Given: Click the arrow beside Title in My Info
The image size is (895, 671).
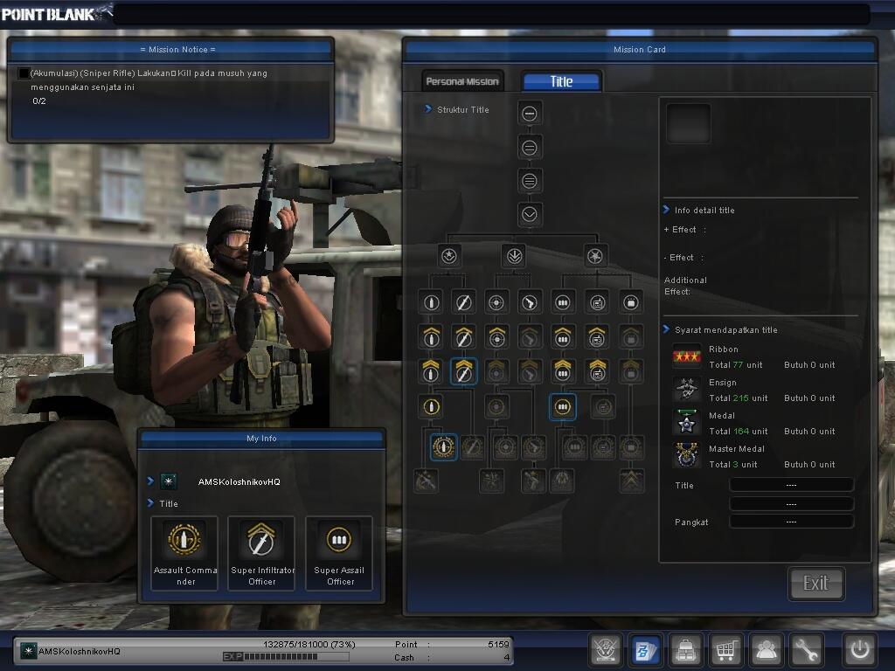Looking at the screenshot, I should (x=150, y=502).
